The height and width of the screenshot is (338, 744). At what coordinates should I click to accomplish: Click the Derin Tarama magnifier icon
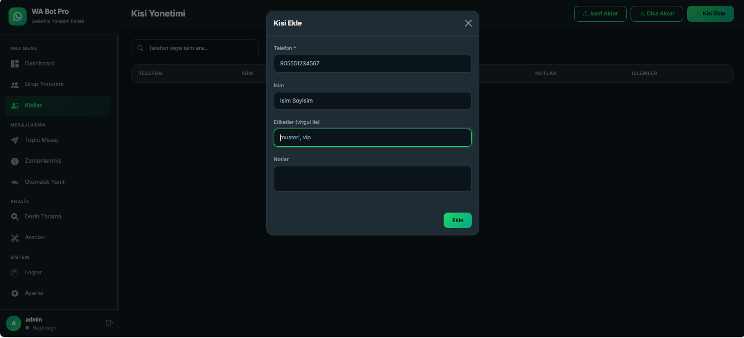coord(15,217)
